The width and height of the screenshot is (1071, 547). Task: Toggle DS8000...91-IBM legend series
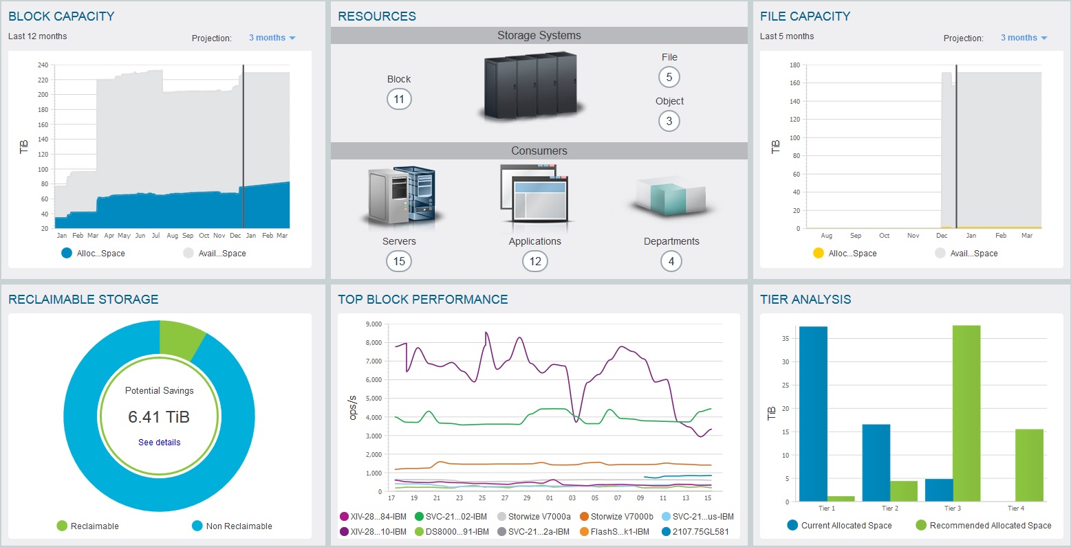coord(452,531)
